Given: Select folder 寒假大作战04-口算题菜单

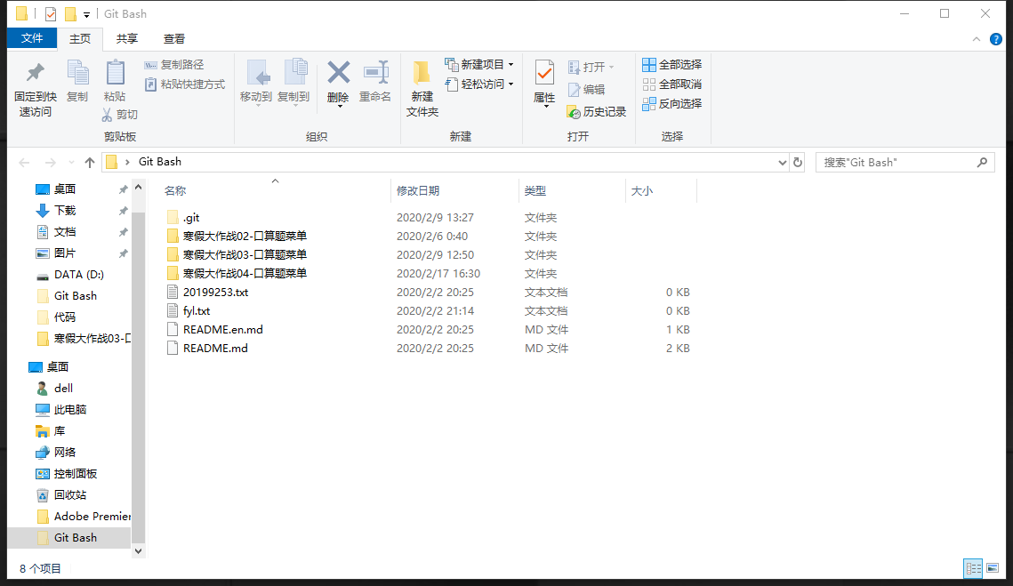Looking at the screenshot, I should 237,273.
